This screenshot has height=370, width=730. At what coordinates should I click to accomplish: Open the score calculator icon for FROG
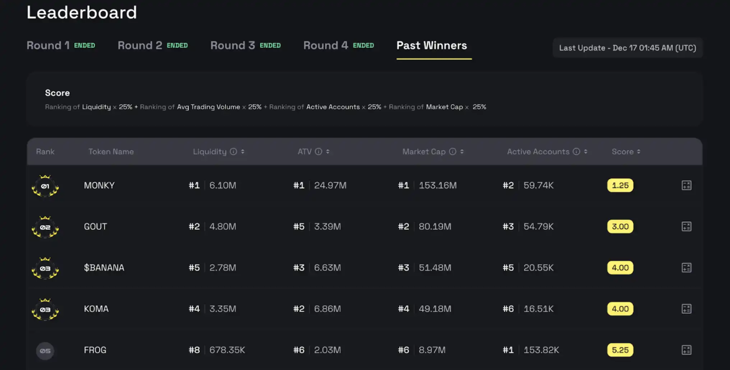(x=686, y=350)
